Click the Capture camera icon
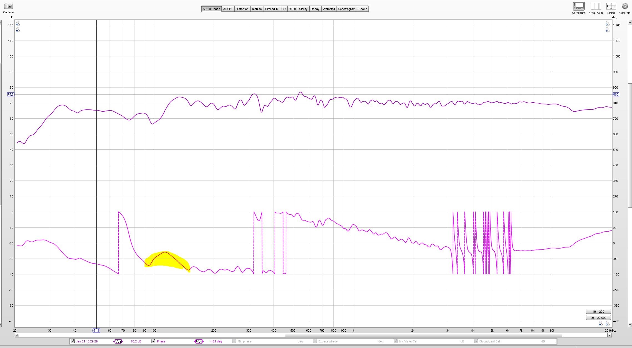The image size is (632, 348). click(x=8, y=6)
